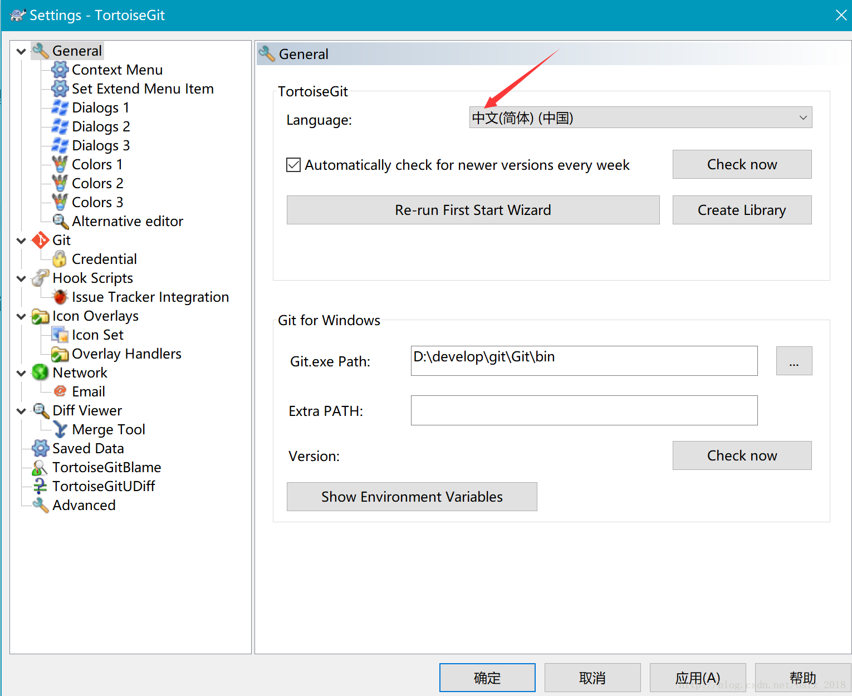Select Set Extend Menu Item page
852x696 pixels.
click(143, 89)
